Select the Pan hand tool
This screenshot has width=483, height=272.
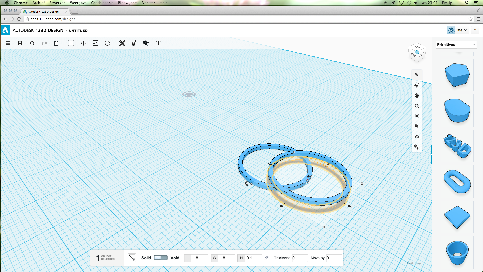[417, 95]
